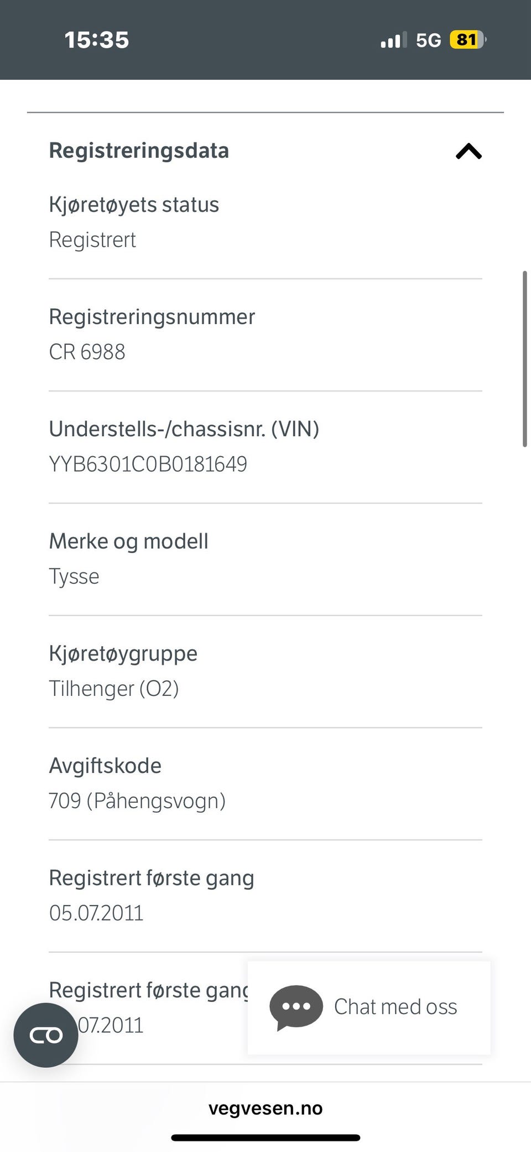This screenshot has height=1152, width=531.
Task: Tap the Registrert status value
Action: 92,240
